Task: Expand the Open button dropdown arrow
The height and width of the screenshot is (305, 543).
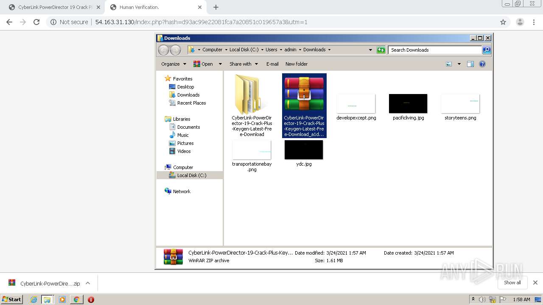Action: 220,64
